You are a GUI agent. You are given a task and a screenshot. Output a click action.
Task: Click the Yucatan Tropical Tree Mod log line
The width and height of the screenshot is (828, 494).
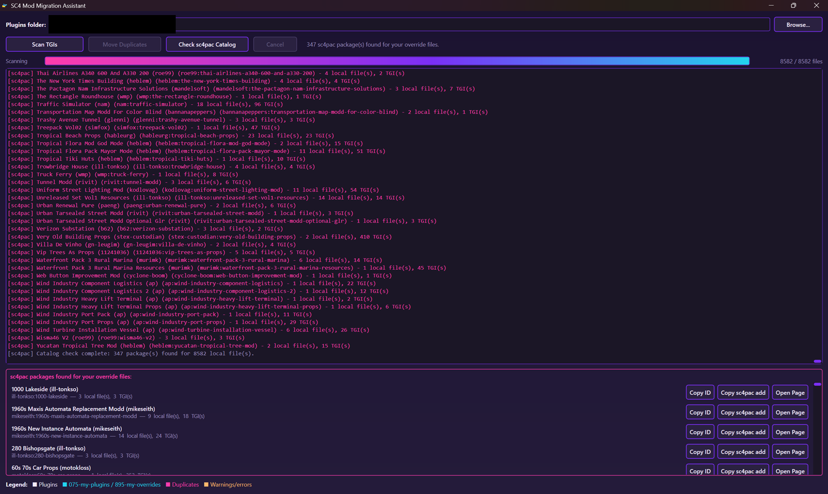click(x=179, y=346)
